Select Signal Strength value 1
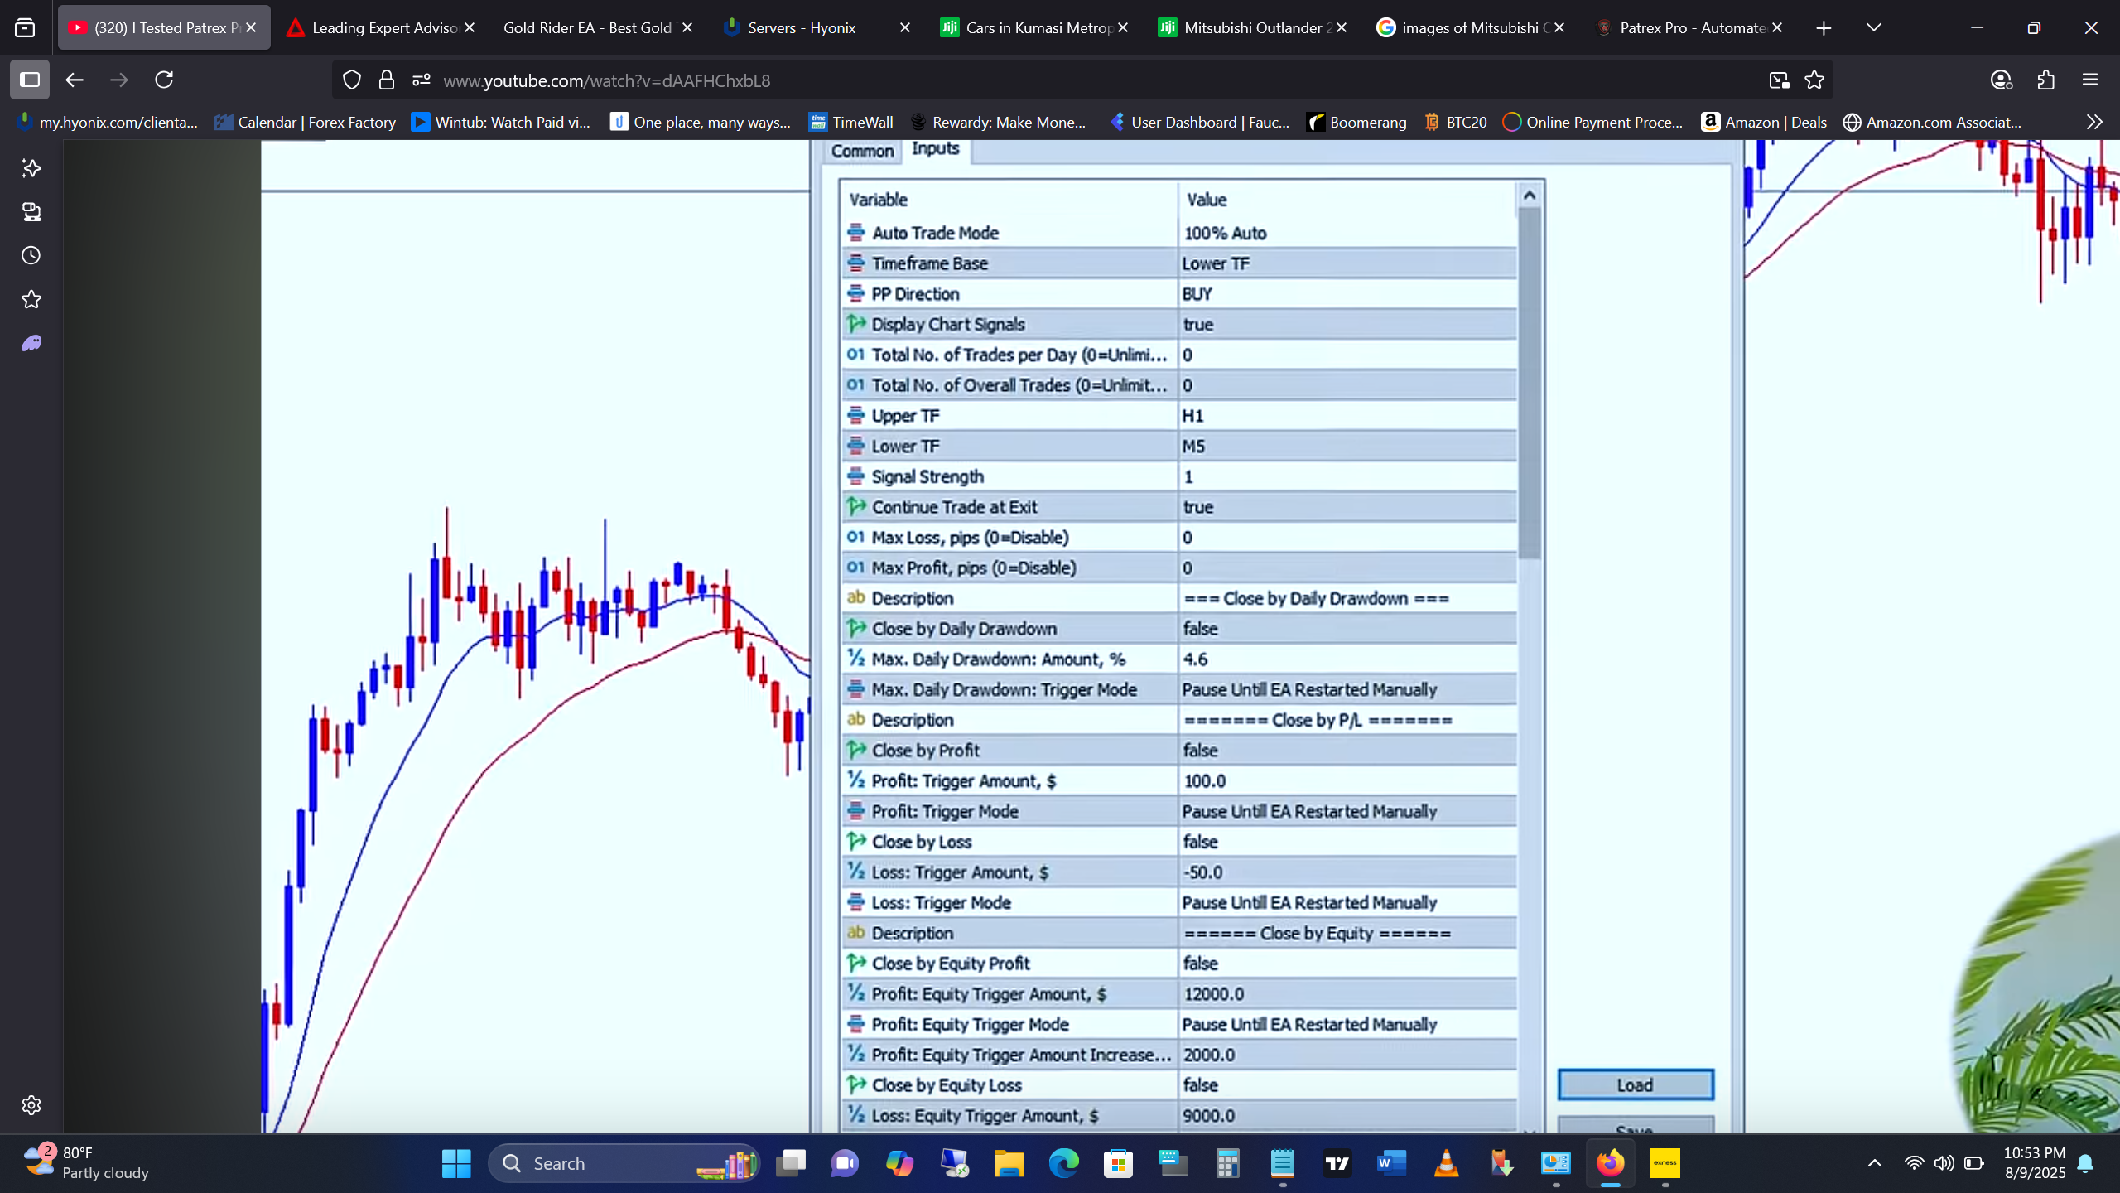 (x=1347, y=476)
